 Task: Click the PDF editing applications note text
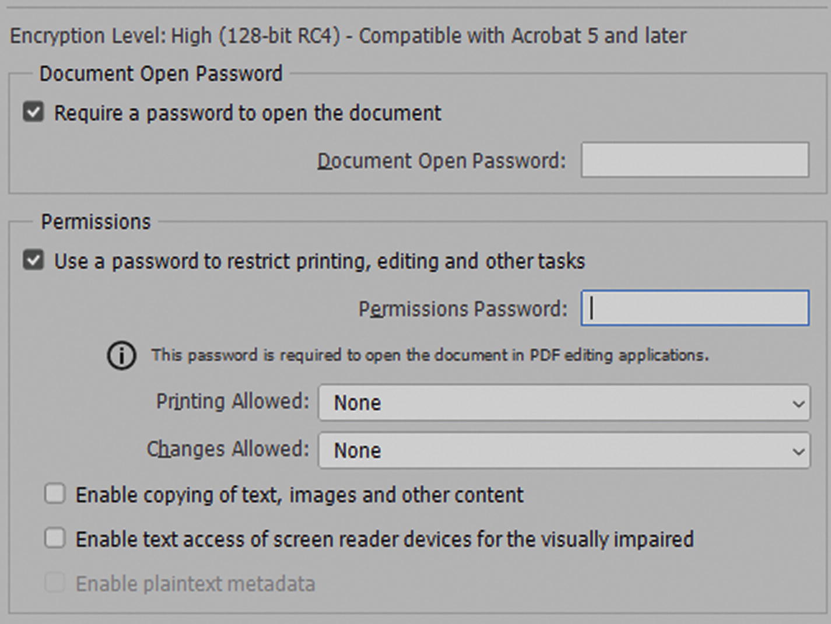430,355
